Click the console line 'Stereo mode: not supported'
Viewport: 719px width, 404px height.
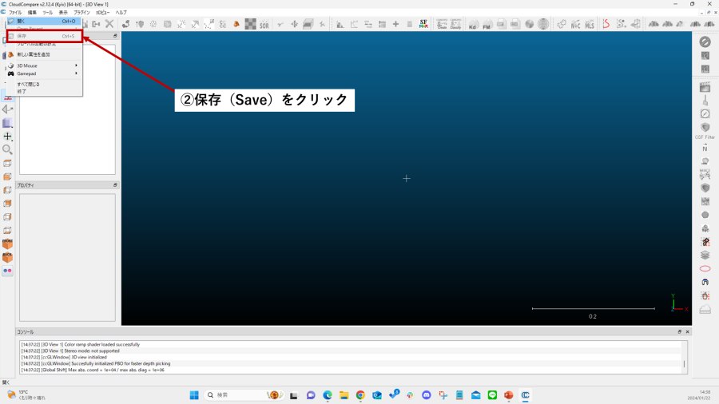click(70, 351)
